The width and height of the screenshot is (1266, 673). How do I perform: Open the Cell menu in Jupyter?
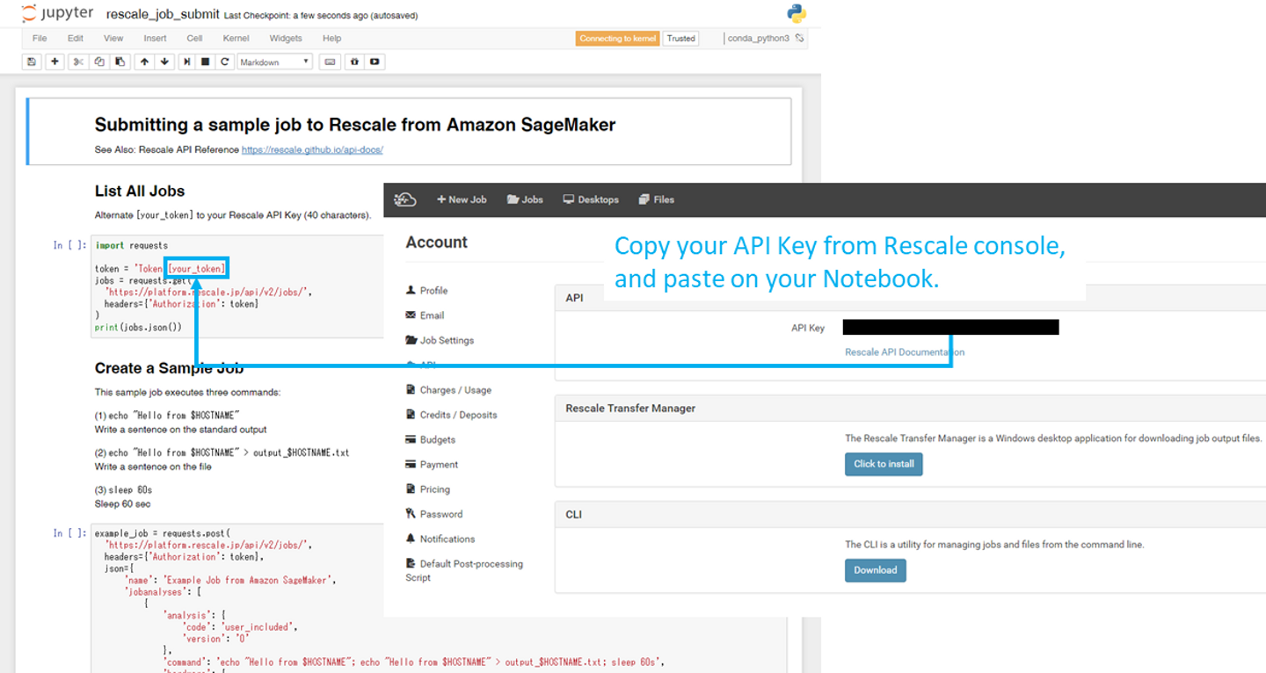[194, 39]
